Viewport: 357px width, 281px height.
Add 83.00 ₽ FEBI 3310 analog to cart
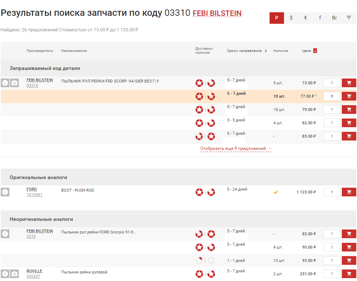[349, 234]
